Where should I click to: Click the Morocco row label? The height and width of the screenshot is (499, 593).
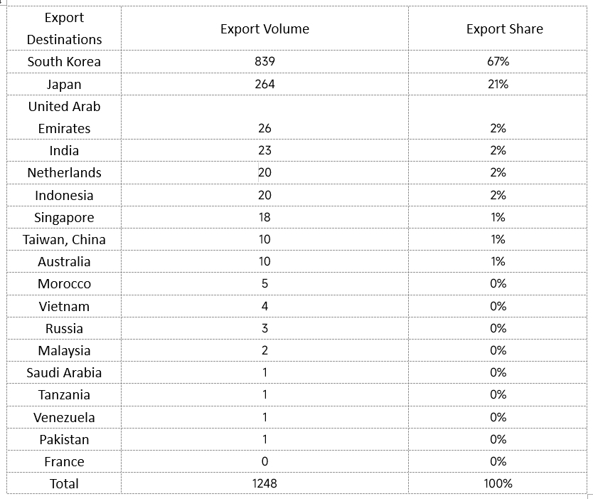[64, 283]
